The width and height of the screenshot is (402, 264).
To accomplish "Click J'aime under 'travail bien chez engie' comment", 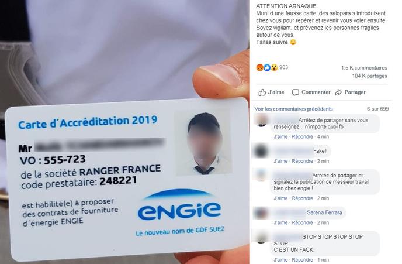I will [x=280, y=198].
